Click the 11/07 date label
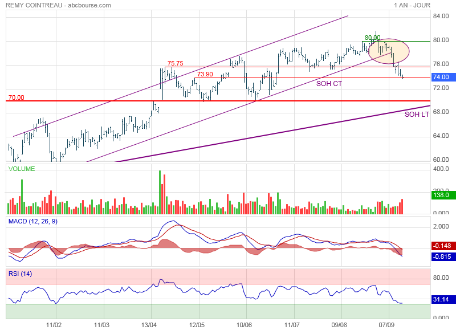Viewport: 456px width, 330px height. pyautogui.click(x=292, y=325)
